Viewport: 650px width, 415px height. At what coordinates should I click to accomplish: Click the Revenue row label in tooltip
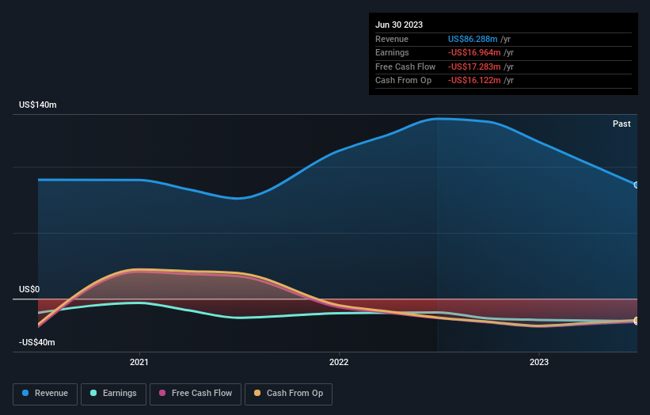392,39
